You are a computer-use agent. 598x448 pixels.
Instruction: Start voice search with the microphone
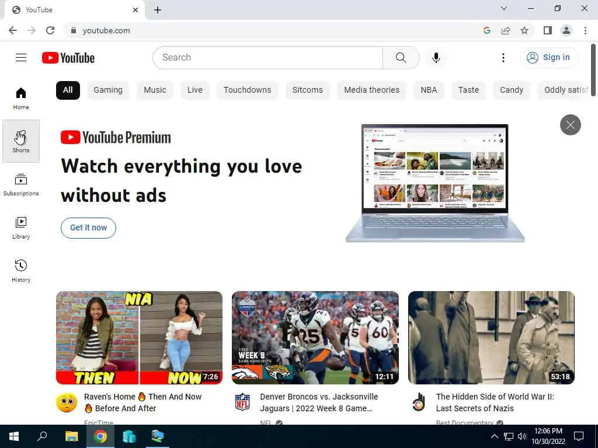click(436, 58)
